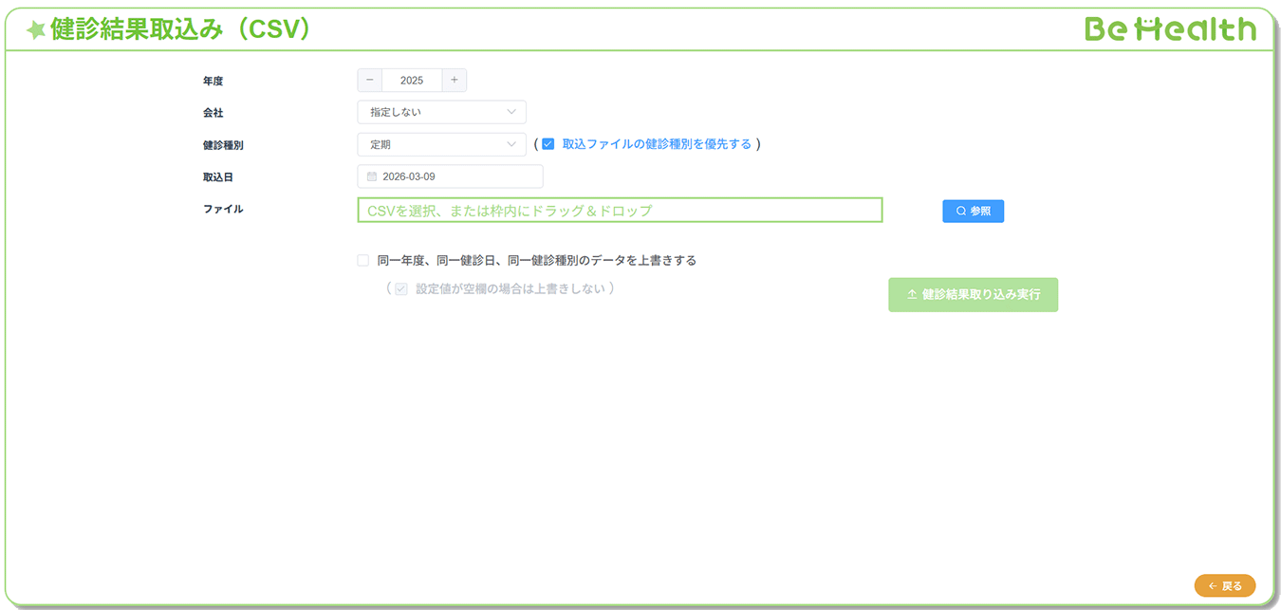Click the calendar icon in the 取込日 field

pos(372,176)
